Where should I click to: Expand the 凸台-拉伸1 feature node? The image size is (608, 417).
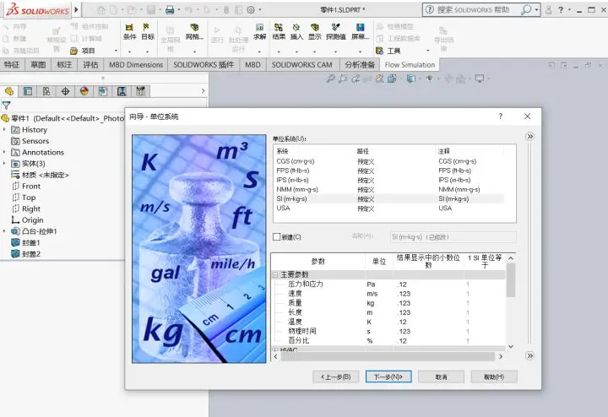4,231
